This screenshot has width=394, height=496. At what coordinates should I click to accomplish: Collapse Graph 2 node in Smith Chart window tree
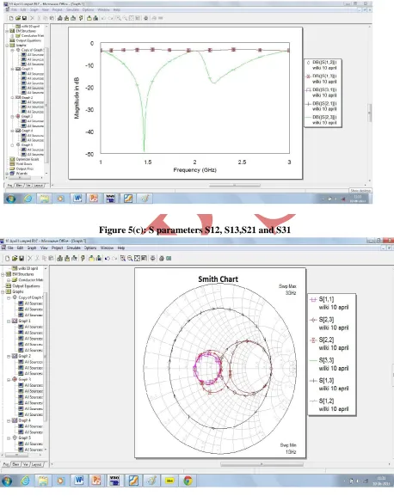pyautogui.click(x=9, y=356)
